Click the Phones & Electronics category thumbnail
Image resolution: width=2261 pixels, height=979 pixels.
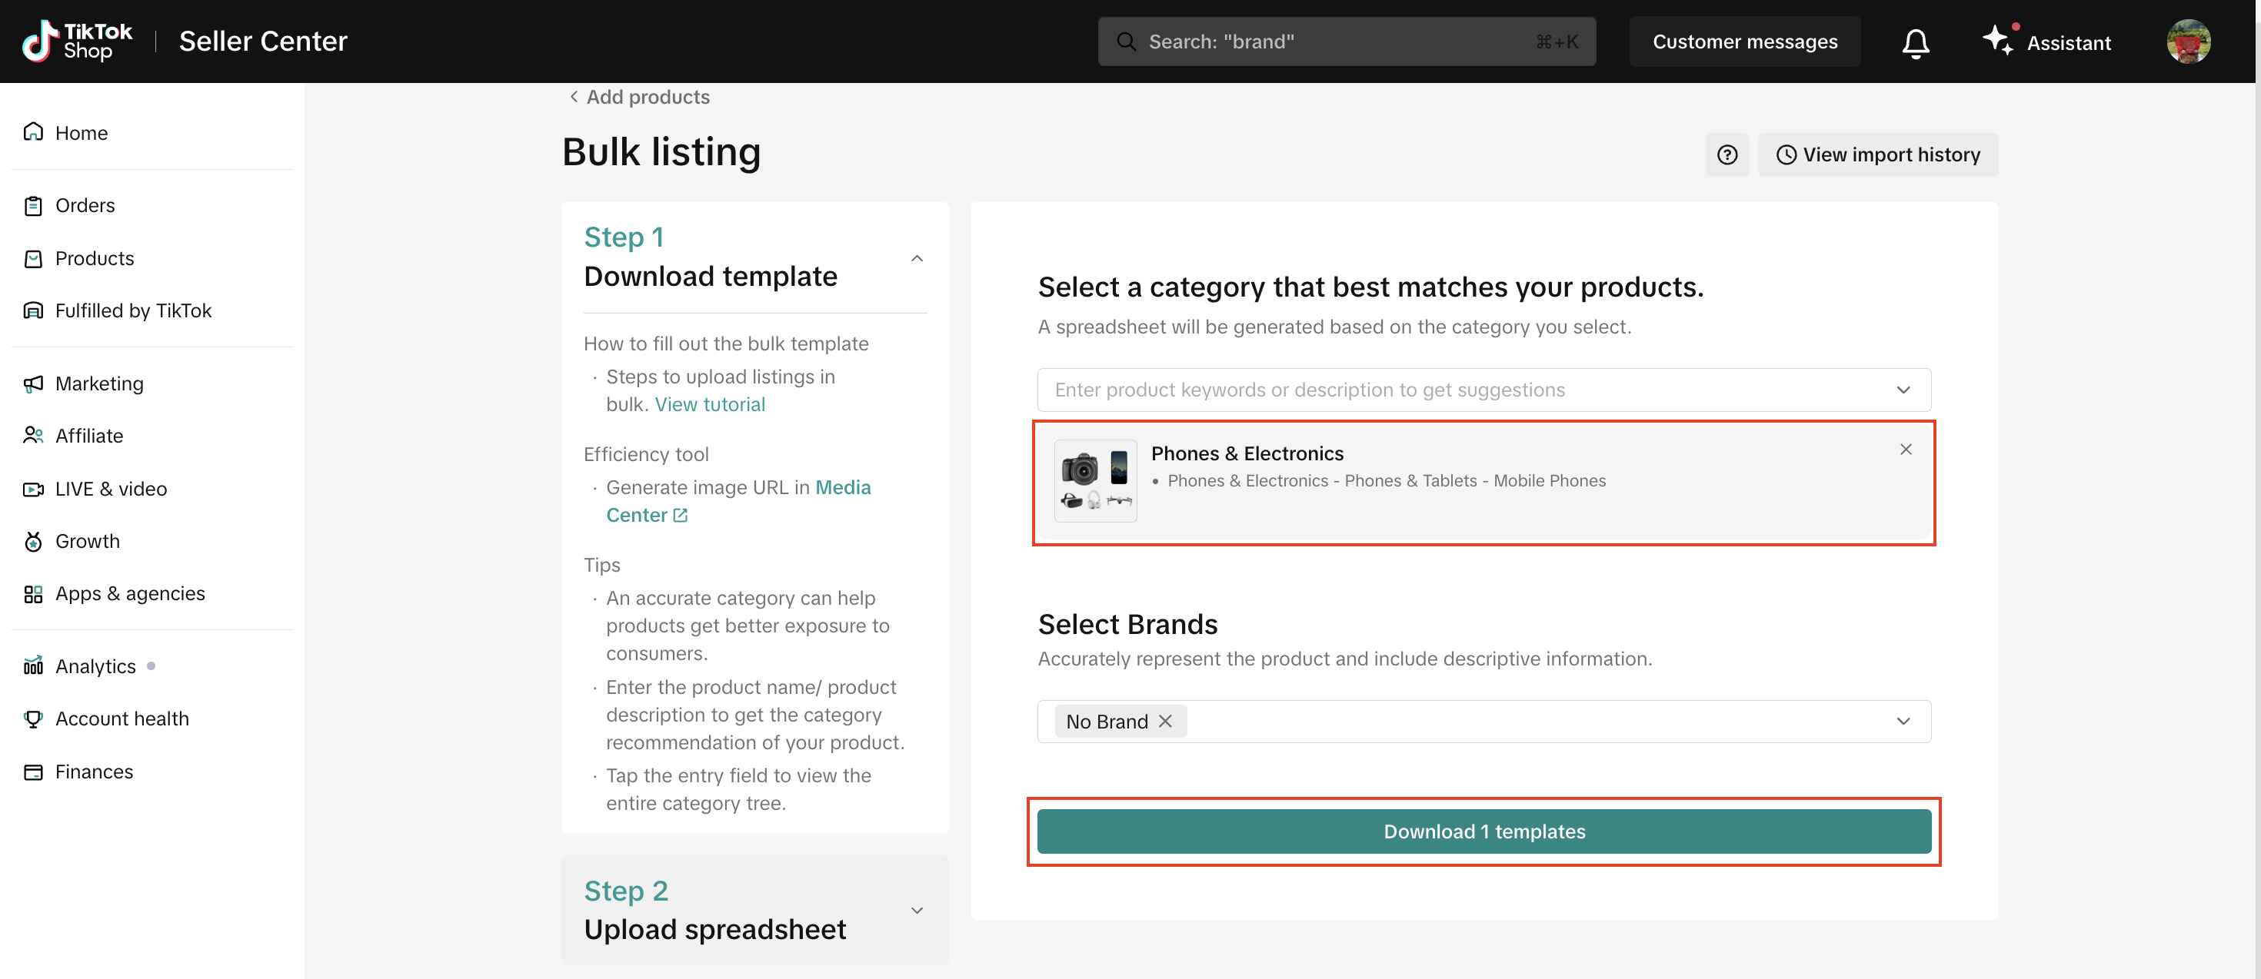pyautogui.click(x=1094, y=481)
